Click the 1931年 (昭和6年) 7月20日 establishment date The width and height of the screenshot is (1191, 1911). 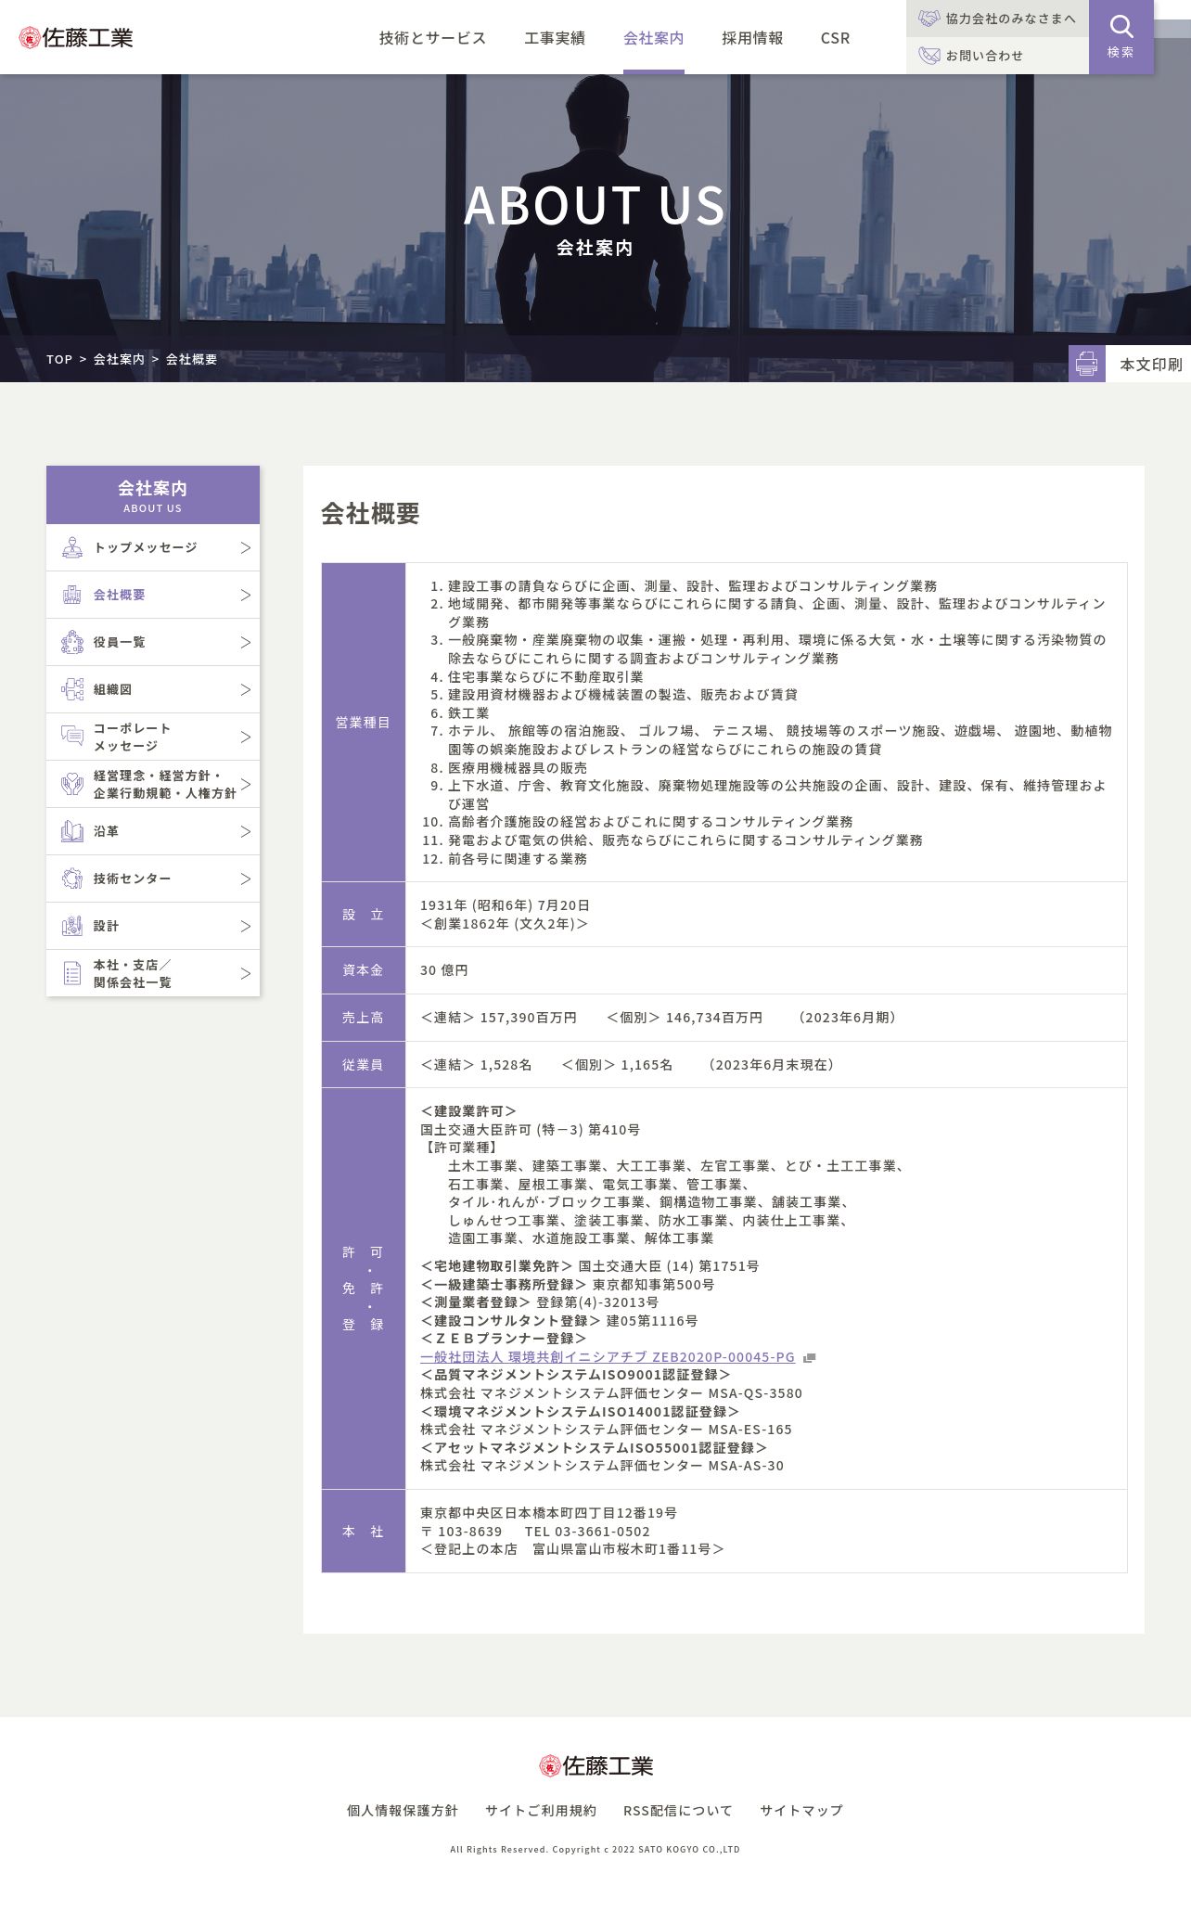point(506,905)
